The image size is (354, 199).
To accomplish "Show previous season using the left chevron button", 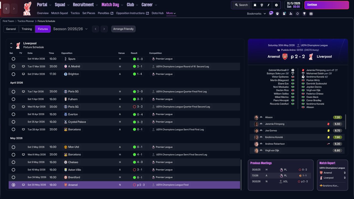I will click(95, 29).
